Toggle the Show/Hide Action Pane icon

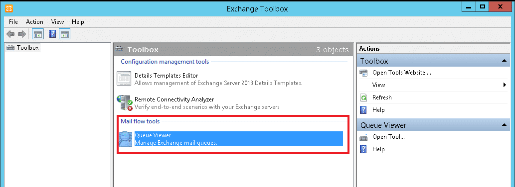(64, 34)
